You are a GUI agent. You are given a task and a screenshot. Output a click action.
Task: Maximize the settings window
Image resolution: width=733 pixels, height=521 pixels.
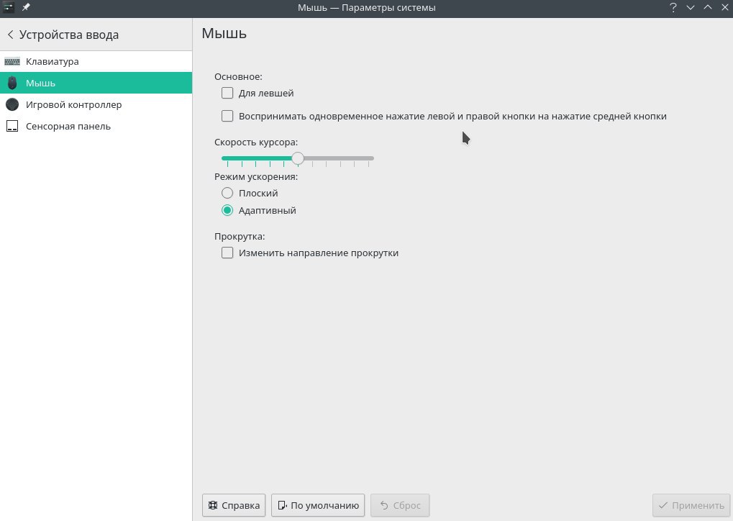[708, 7]
